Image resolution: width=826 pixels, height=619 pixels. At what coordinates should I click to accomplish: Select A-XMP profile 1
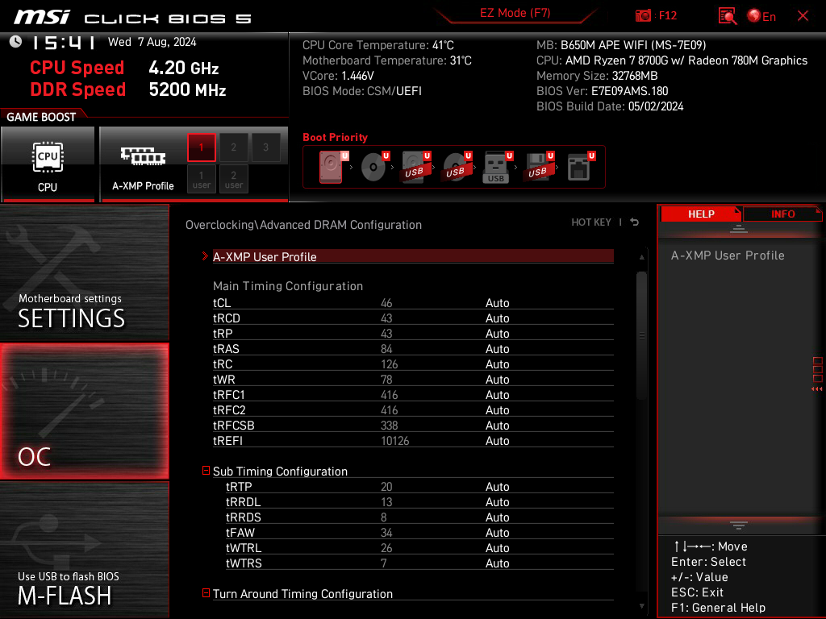click(201, 147)
